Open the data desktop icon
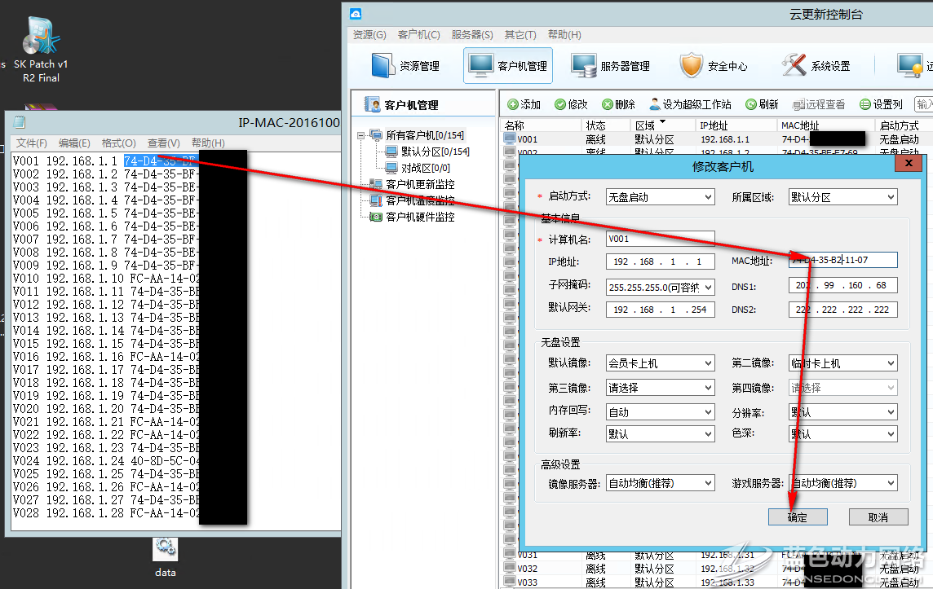Screen dimensions: 933x589 pos(165,550)
